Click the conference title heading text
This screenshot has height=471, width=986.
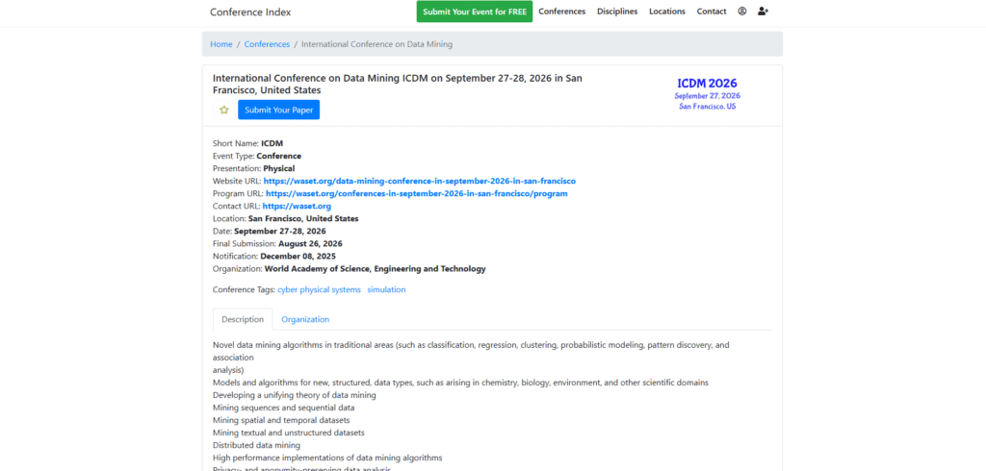(x=398, y=85)
